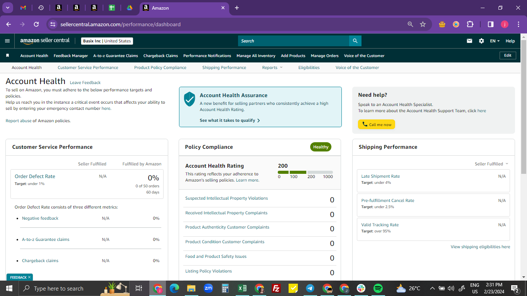Open FileZilla from the taskbar
This screenshot has height=296, width=527.
point(276,288)
